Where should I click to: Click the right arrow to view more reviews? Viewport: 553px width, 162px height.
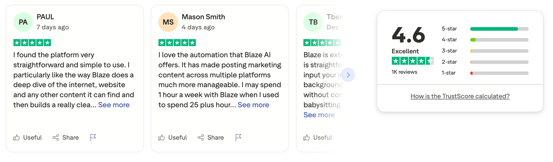[x=348, y=75]
